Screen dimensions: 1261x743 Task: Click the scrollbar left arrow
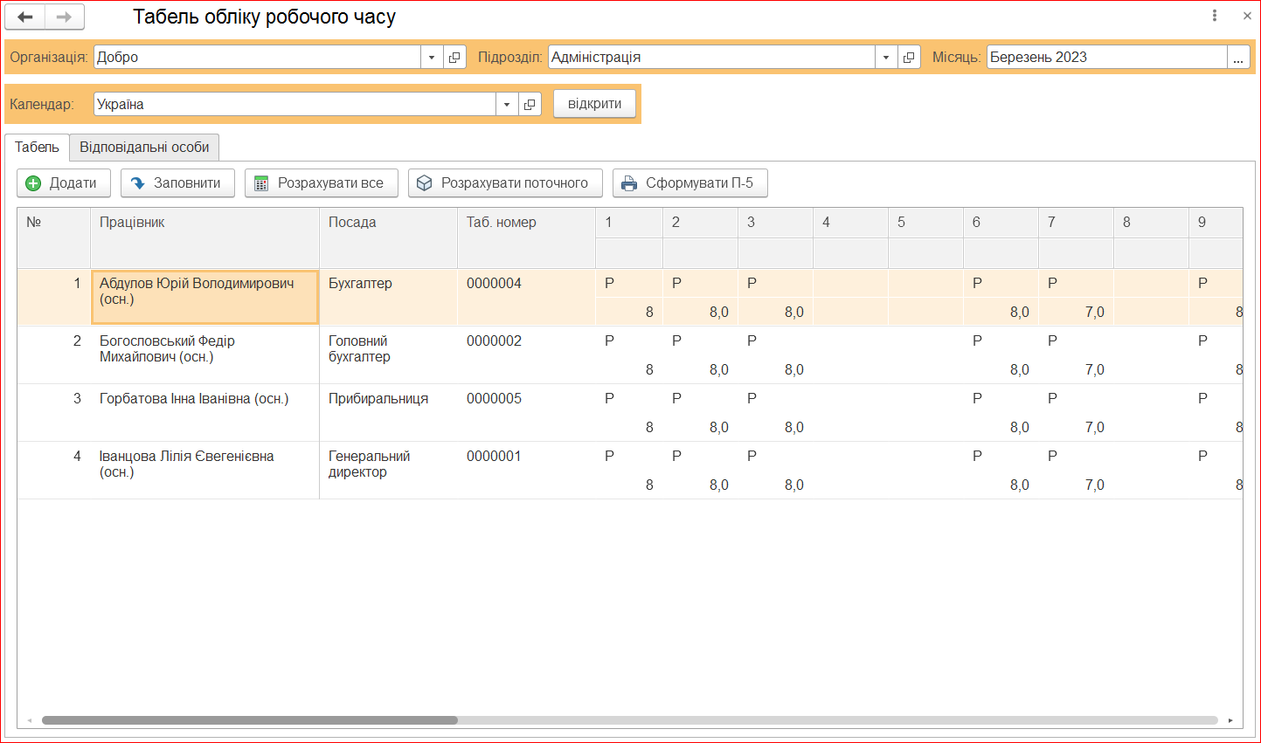[30, 720]
